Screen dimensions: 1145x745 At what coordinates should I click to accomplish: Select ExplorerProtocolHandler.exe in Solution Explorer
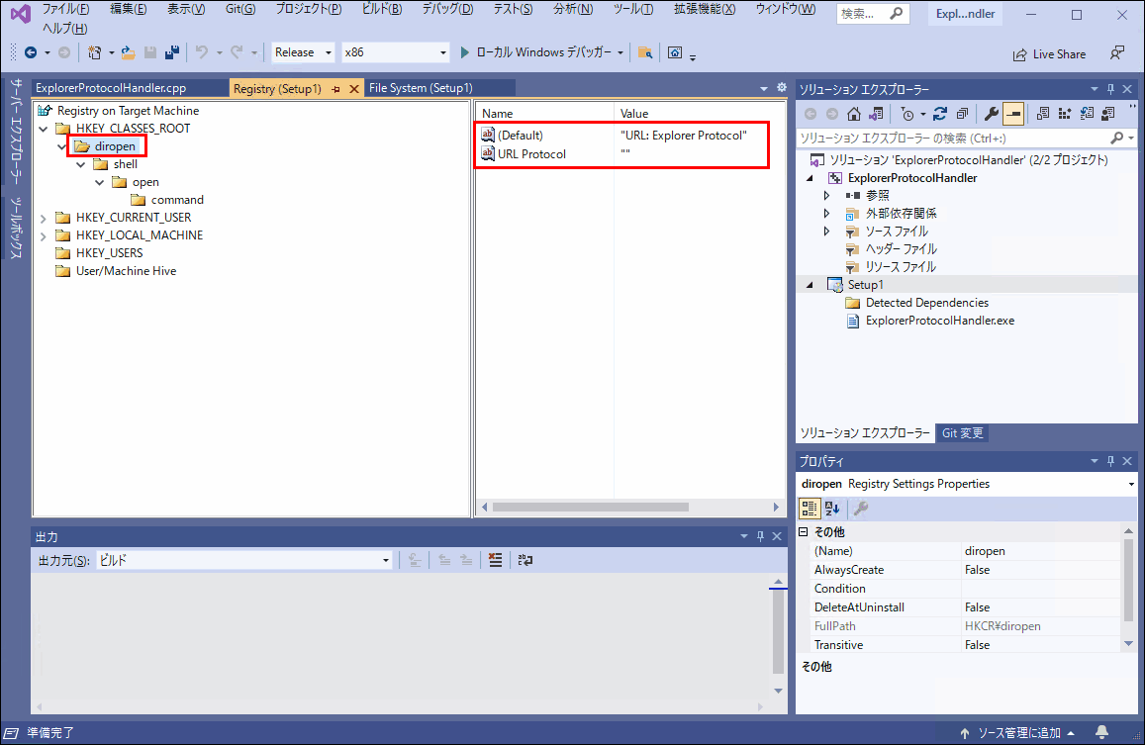[940, 321]
